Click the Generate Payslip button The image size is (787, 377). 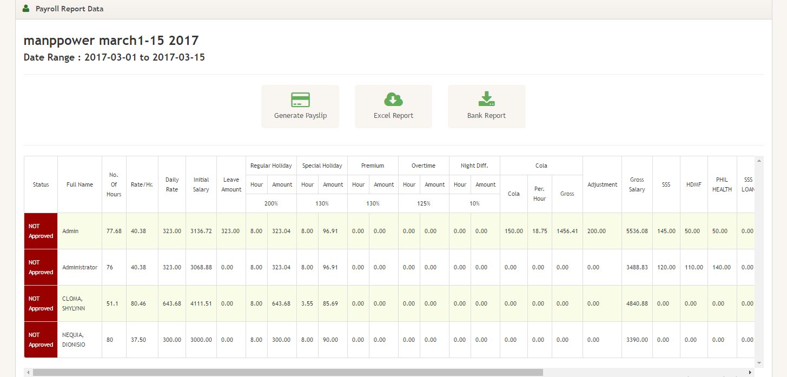click(x=300, y=107)
